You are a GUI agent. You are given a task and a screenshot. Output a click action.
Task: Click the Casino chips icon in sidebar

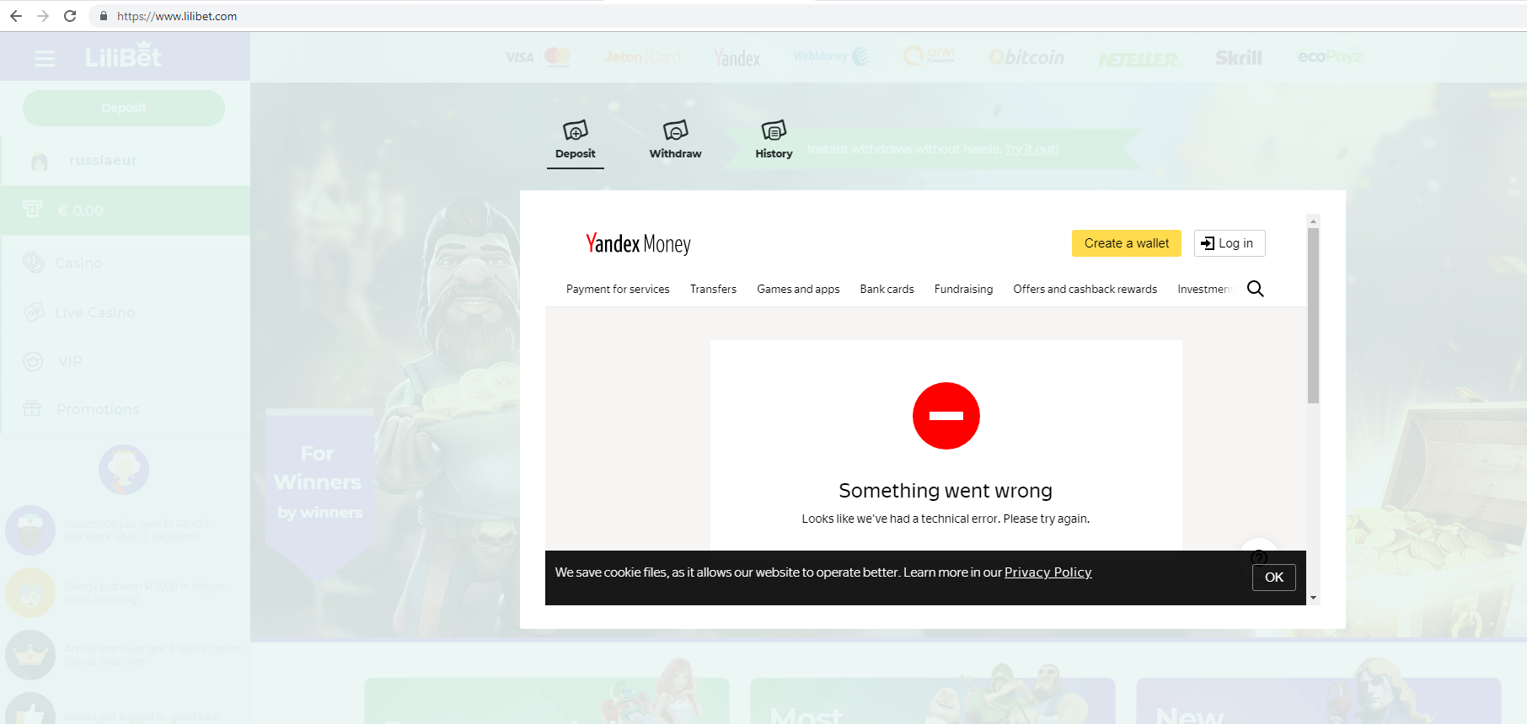[34, 263]
